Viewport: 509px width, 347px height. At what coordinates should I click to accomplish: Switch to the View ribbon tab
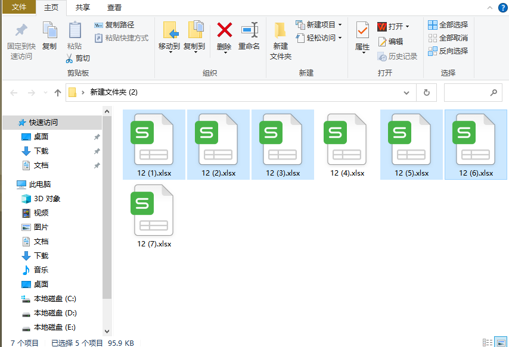click(x=114, y=8)
